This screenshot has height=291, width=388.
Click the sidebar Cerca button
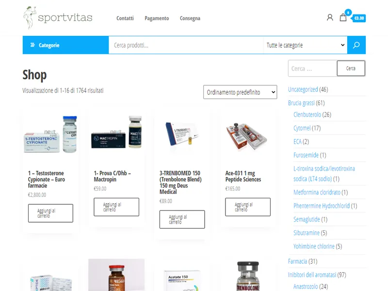pos(351,68)
